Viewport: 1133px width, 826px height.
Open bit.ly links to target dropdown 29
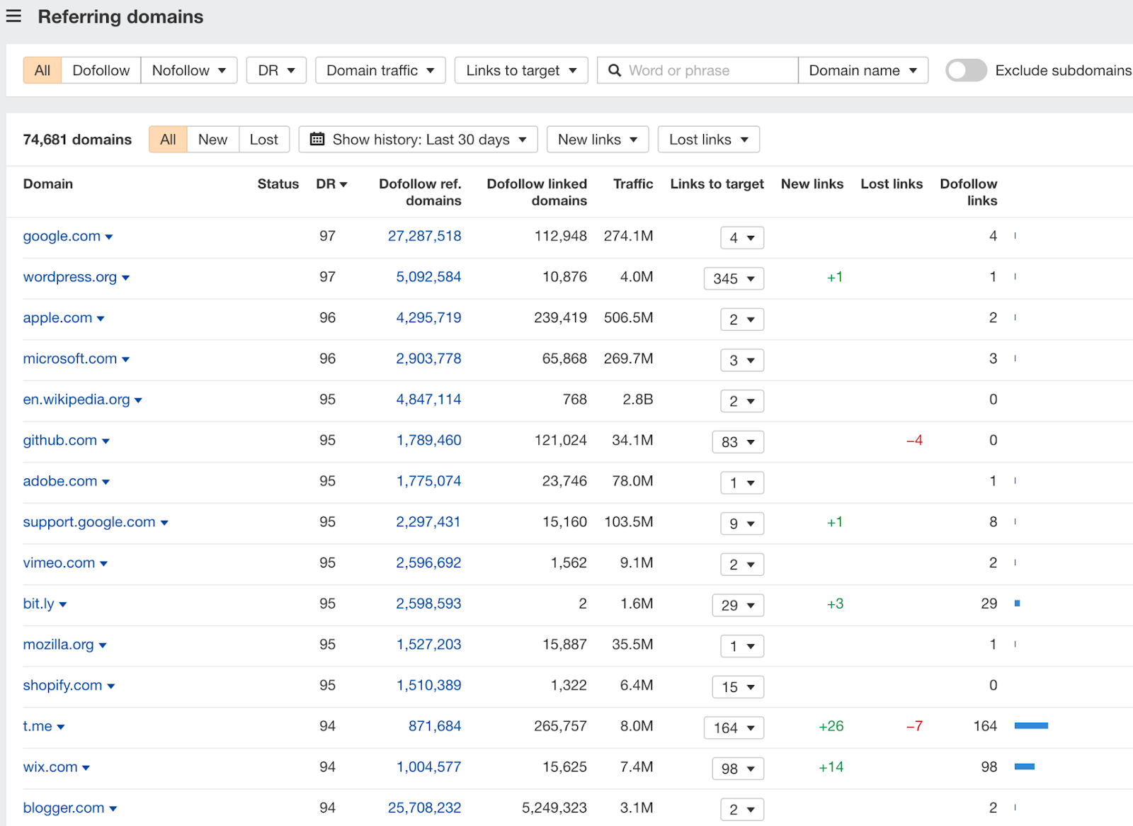738,605
